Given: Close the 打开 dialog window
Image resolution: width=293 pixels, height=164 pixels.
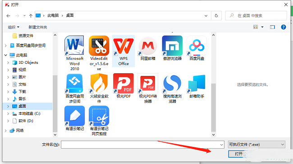Looking at the screenshot, I should [x=286, y=4].
